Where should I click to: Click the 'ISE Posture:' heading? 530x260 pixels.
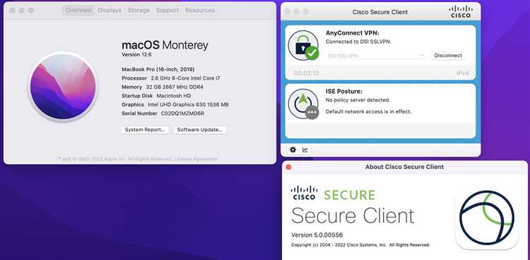click(343, 92)
